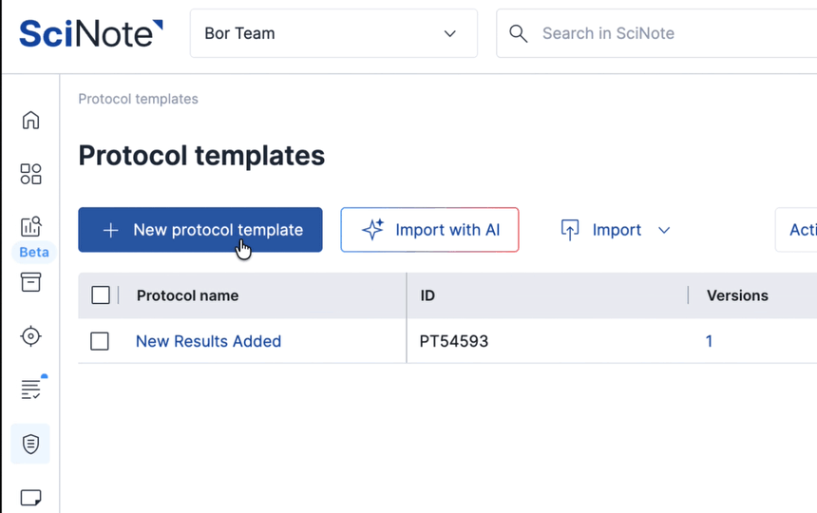Open versions link showing 1

point(709,341)
